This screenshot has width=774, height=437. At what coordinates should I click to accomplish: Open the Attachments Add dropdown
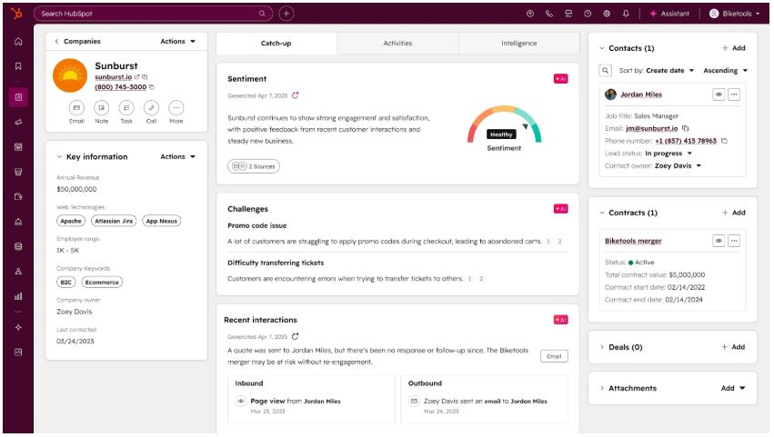coord(733,388)
